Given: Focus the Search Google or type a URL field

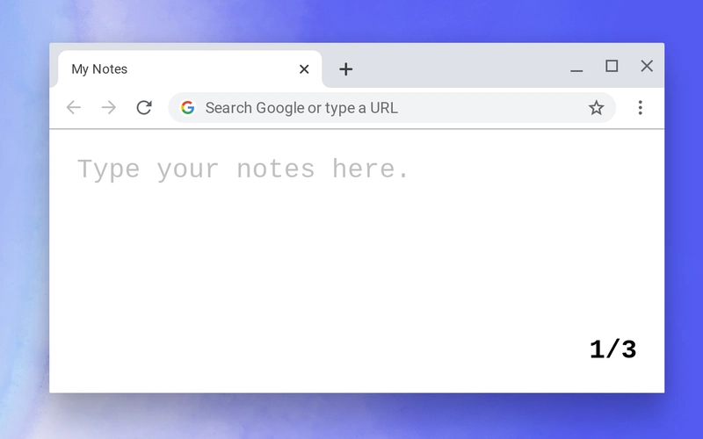Looking at the screenshot, I should point(391,107).
